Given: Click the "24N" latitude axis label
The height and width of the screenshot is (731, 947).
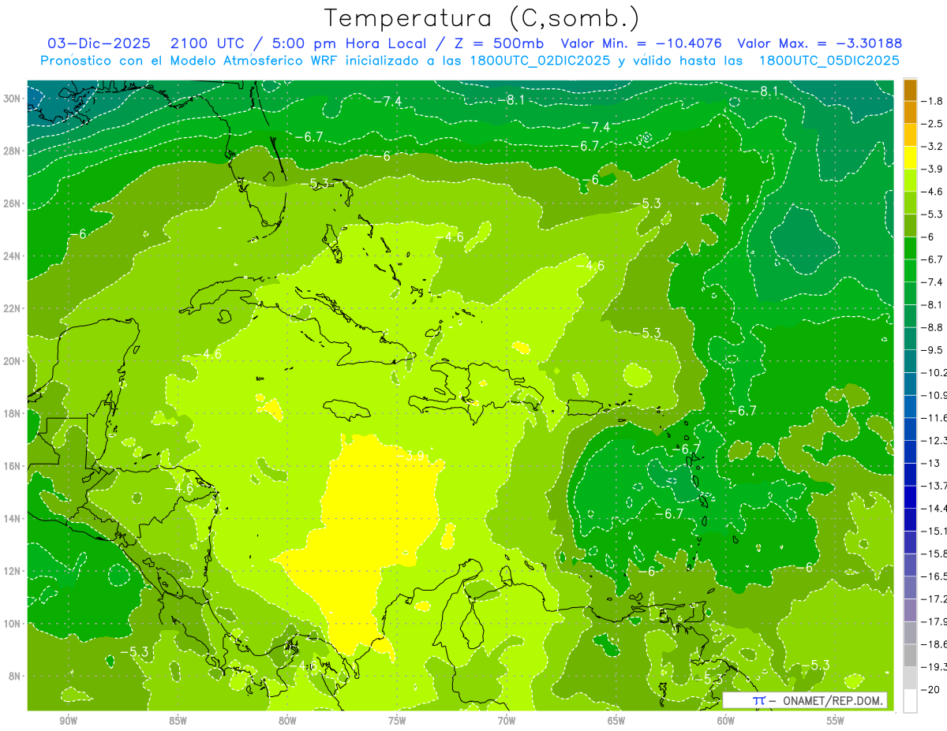Looking at the screenshot, I should point(12,256).
